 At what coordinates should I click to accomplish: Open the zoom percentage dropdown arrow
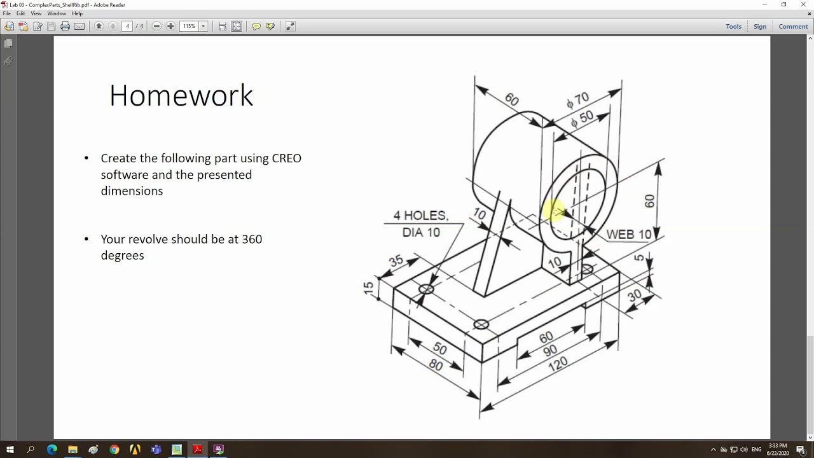coord(203,26)
